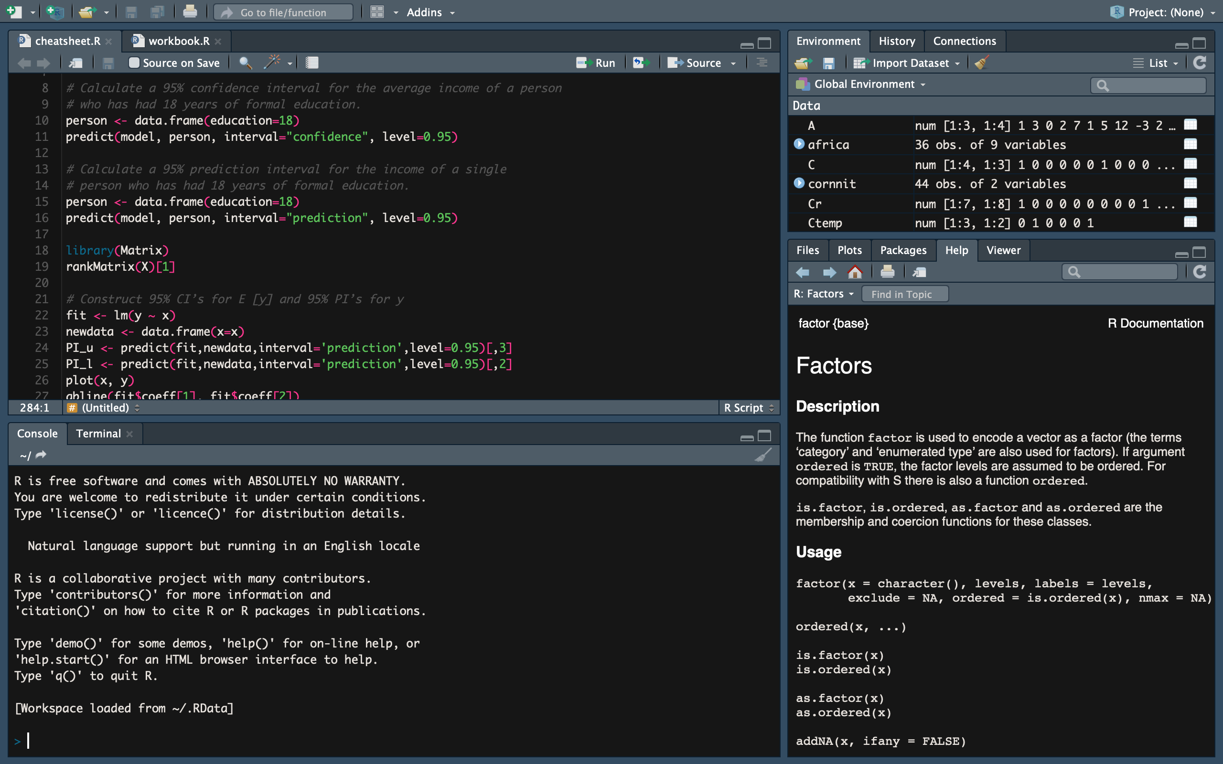This screenshot has height=764, width=1223.
Task: Click the Cr matrix row in Environment
Action: pyautogui.click(x=1001, y=203)
